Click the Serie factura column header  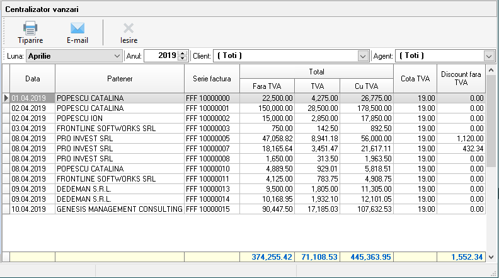(212, 79)
